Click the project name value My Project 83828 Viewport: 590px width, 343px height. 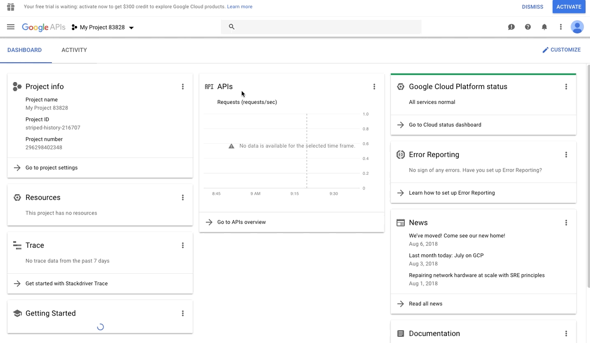click(47, 108)
